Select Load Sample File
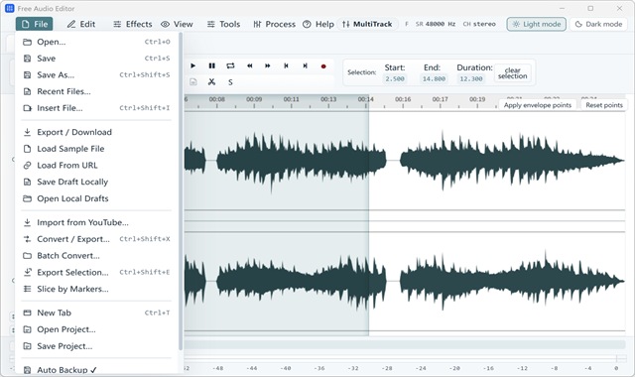The width and height of the screenshot is (635, 377). coord(96,149)
